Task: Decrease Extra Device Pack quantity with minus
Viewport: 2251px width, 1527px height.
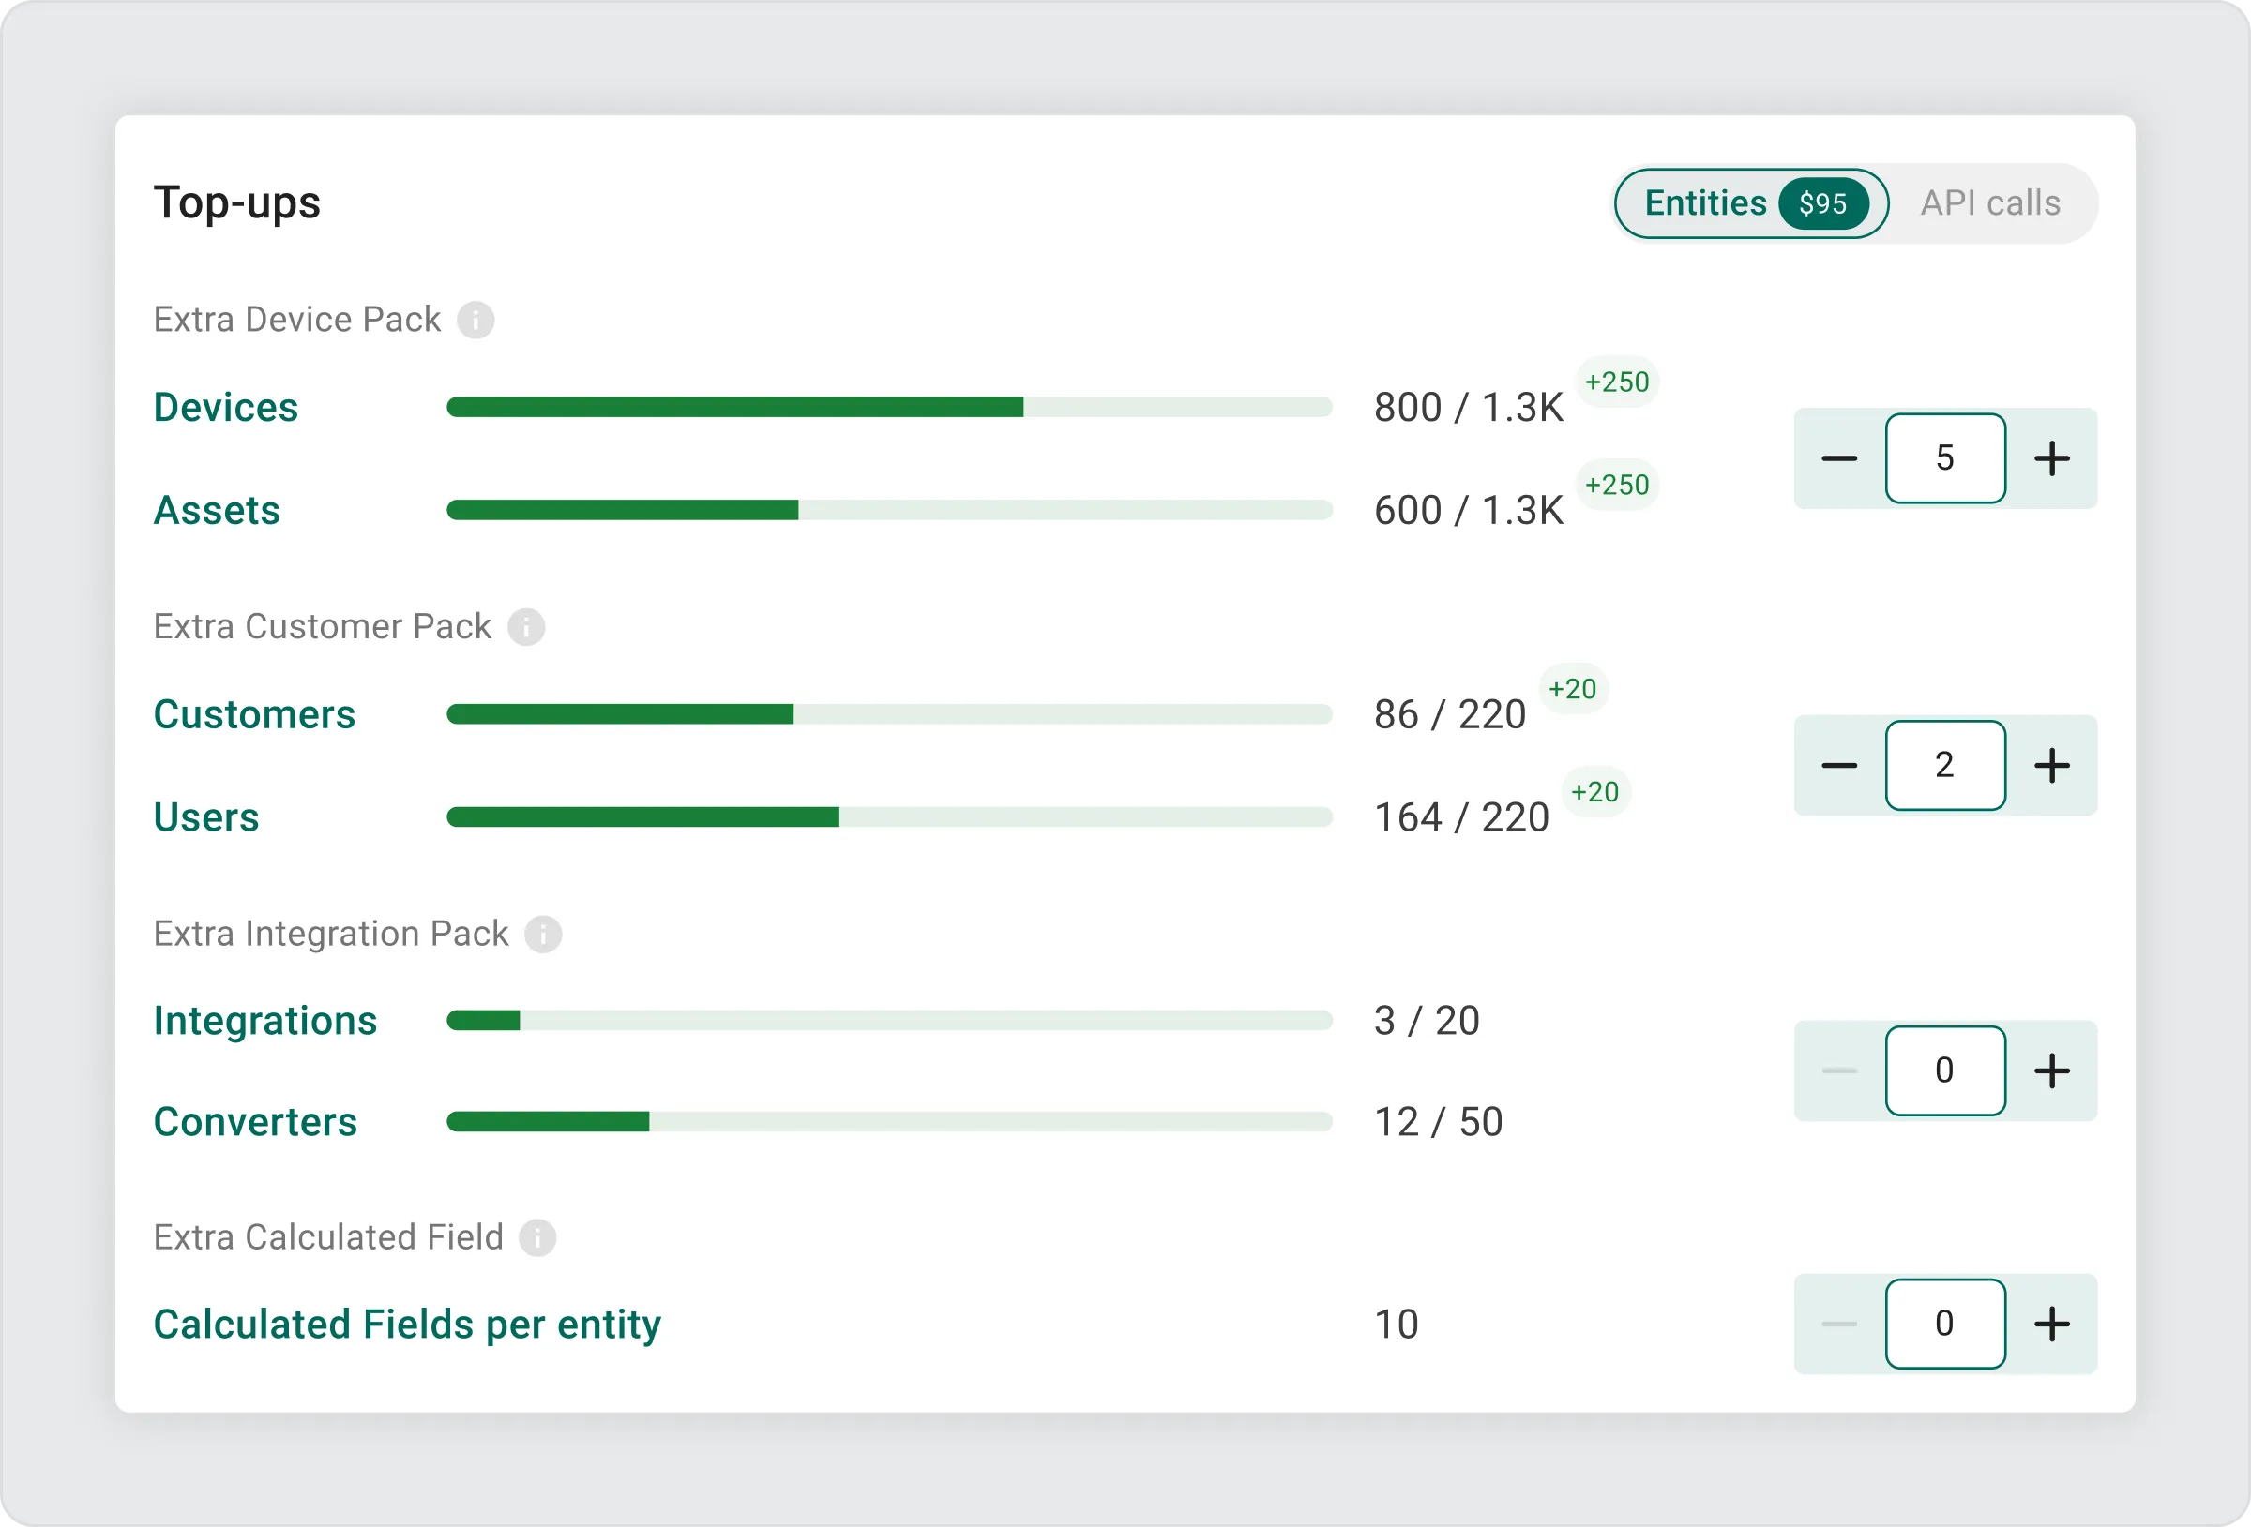Action: click(1838, 458)
